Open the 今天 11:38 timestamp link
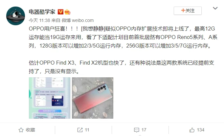Viewport: 224px width, 136px height. point(39,20)
